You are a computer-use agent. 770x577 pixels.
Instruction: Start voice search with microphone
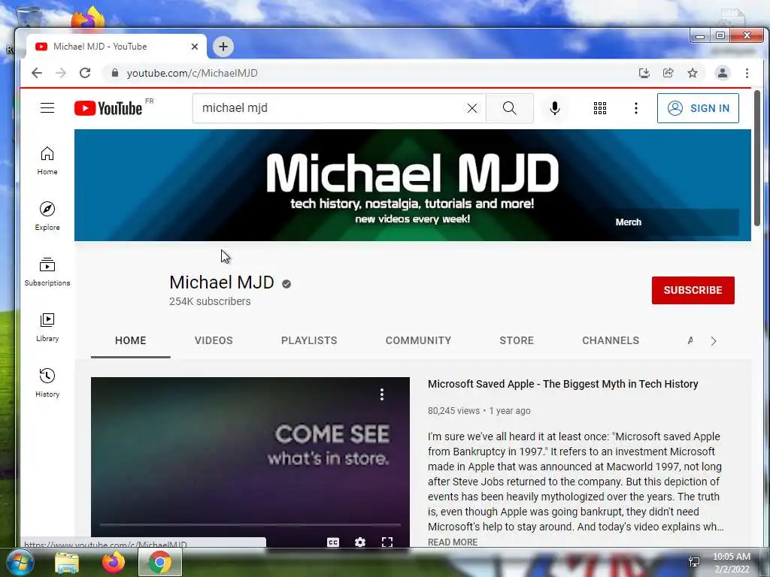(x=555, y=108)
